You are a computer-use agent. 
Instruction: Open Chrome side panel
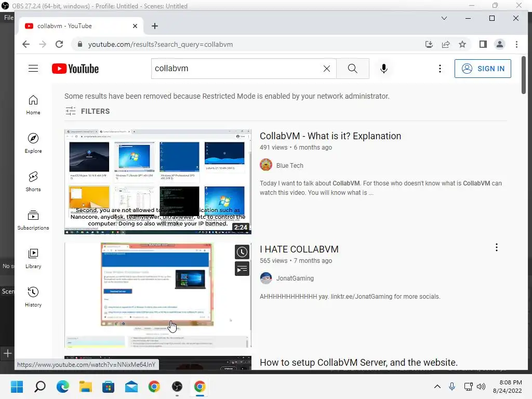[x=483, y=45]
